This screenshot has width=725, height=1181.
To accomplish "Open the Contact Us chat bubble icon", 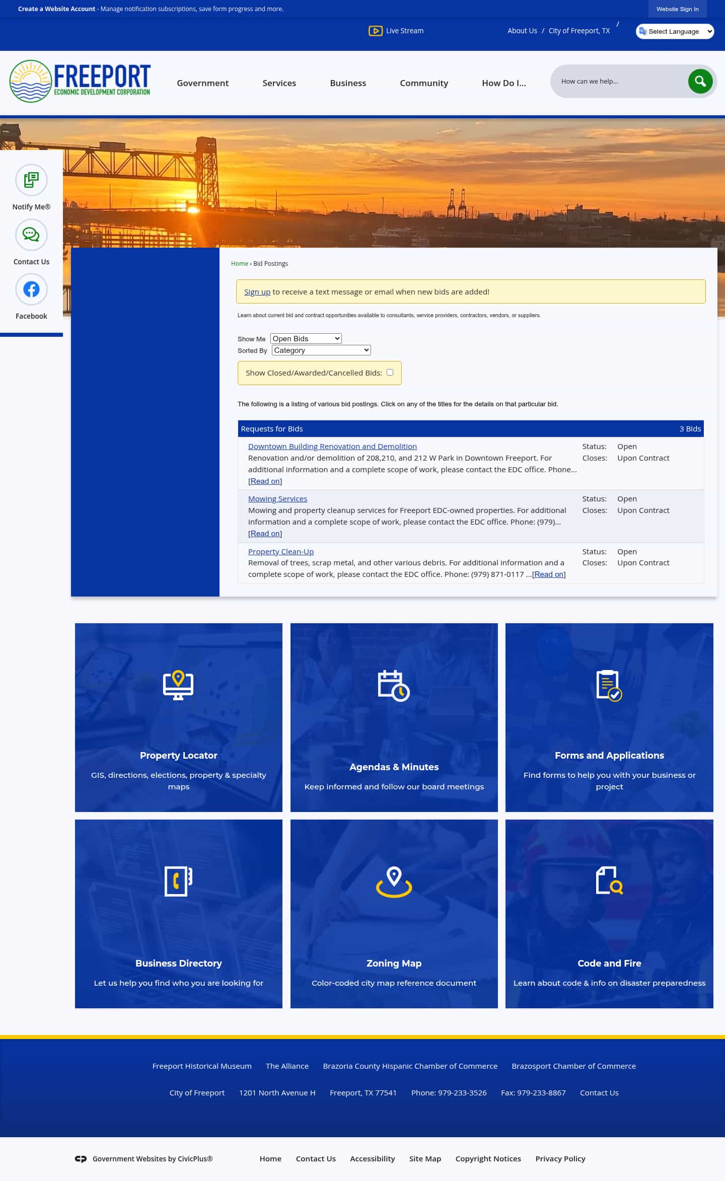I will click(31, 235).
